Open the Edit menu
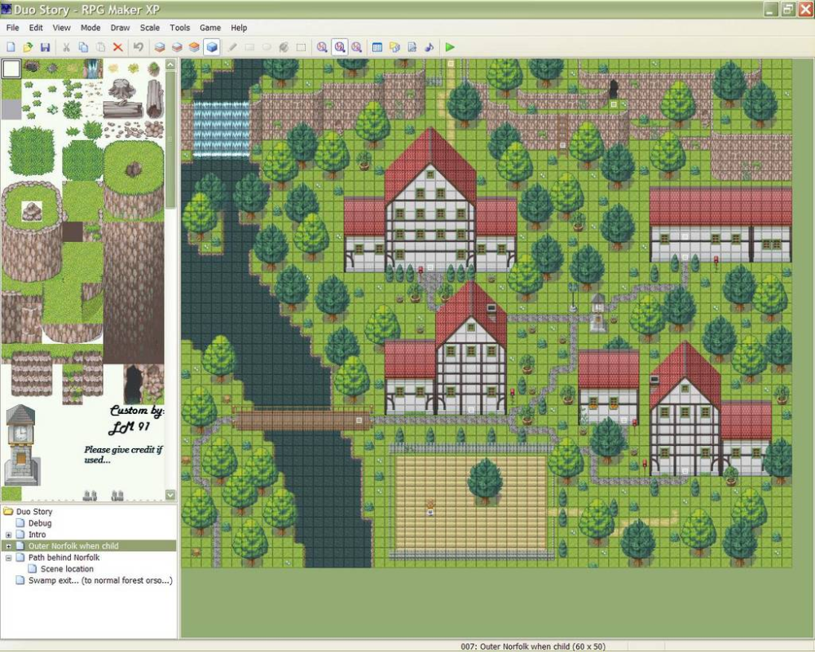 (x=36, y=28)
